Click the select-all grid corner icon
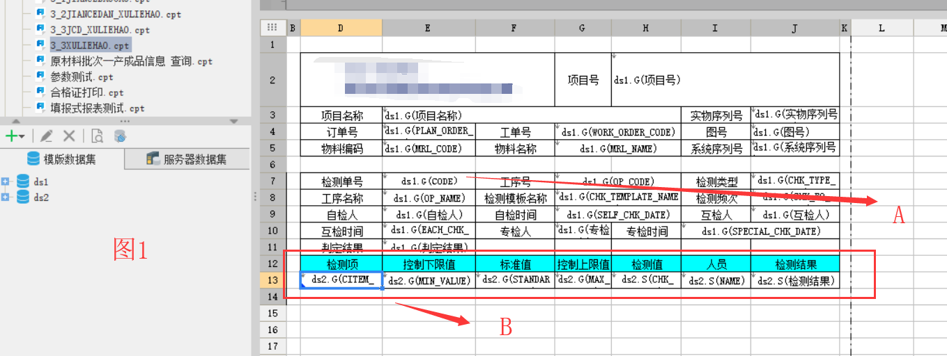947x356 pixels. pyautogui.click(x=272, y=28)
